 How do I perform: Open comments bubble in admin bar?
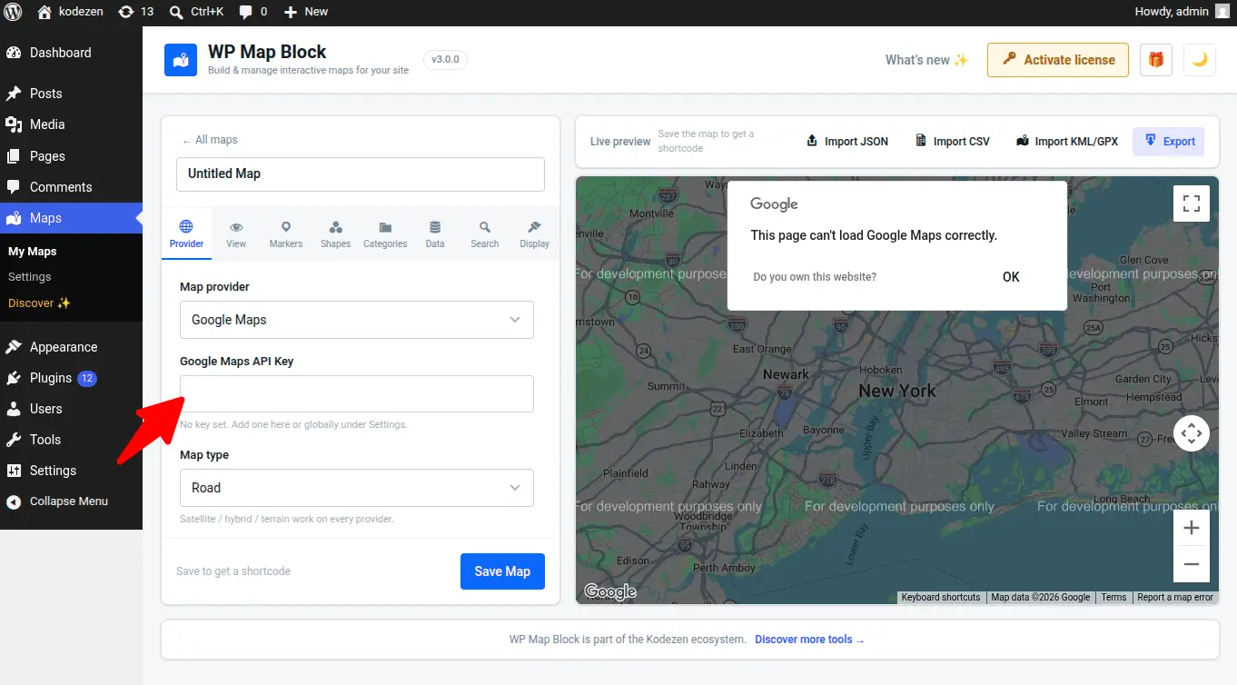pyautogui.click(x=253, y=12)
